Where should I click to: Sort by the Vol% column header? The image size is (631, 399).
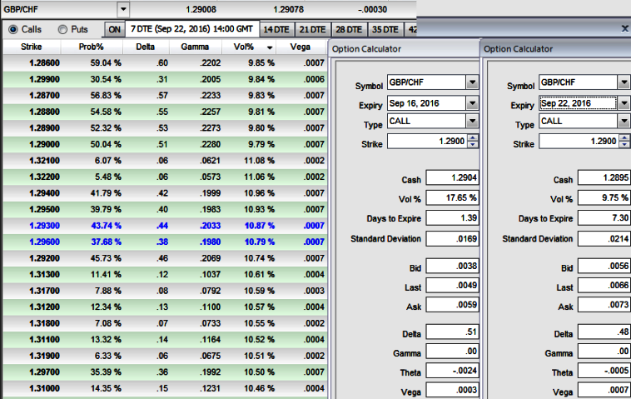(x=267, y=47)
